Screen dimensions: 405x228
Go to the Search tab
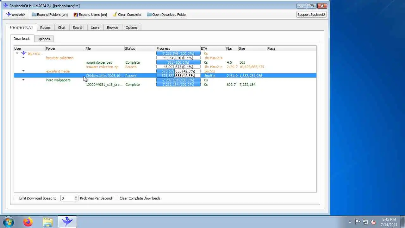click(78, 28)
